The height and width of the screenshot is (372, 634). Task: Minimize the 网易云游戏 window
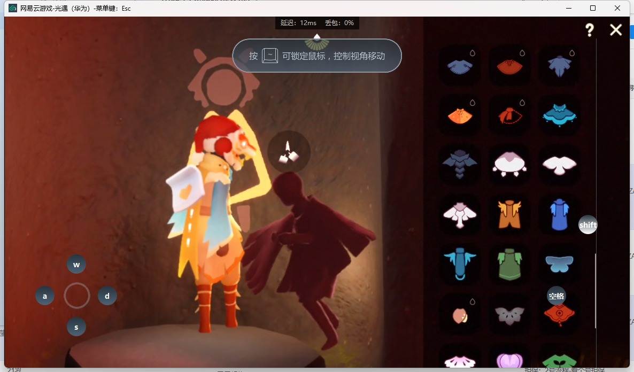tap(569, 8)
